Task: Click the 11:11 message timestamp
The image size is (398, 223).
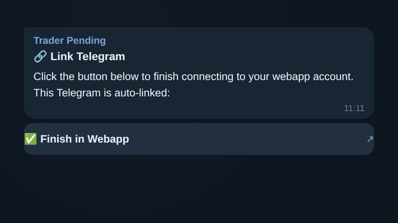Action: click(x=354, y=108)
